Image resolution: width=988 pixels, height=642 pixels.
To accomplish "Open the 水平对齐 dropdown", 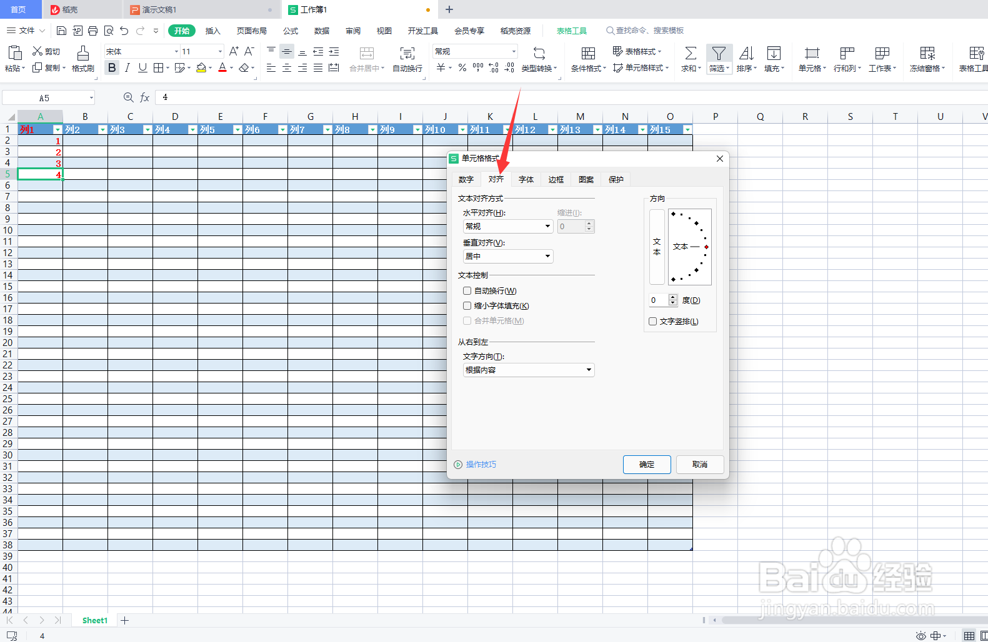I will [508, 226].
